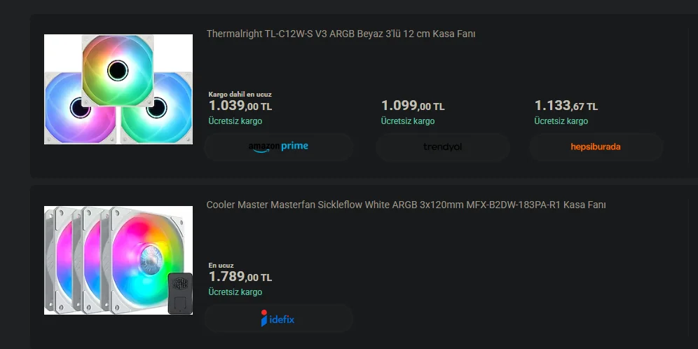Viewport: 698px width, 349px height.
Task: Select the 1.099,00 TL price
Action: pos(413,106)
